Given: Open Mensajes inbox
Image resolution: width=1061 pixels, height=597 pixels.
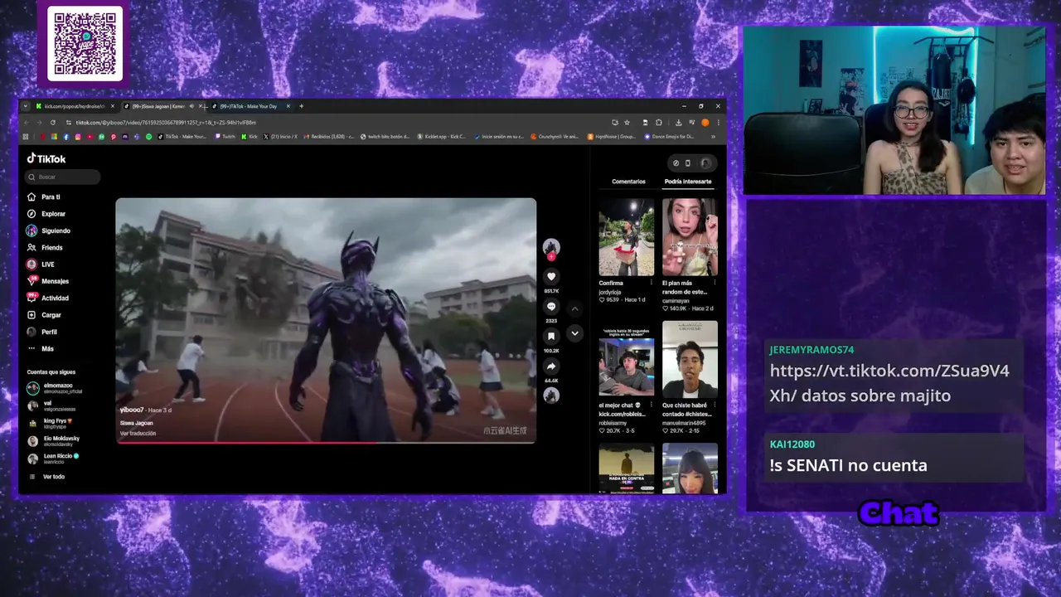Looking at the screenshot, I should pos(48,281).
